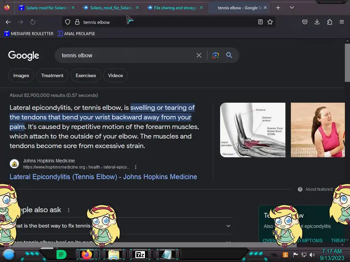Select the tennis elbow Google Search tab
Viewport: 350px width, 262px height.
[239, 8]
